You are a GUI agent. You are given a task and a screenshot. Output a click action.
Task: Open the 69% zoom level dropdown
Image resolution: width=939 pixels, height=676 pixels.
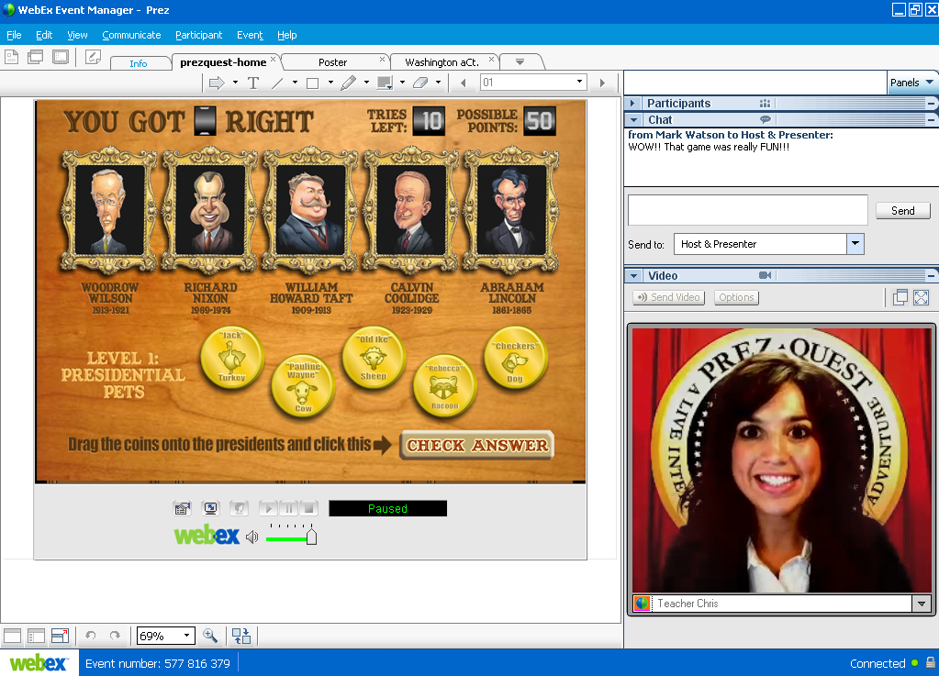[x=187, y=636]
